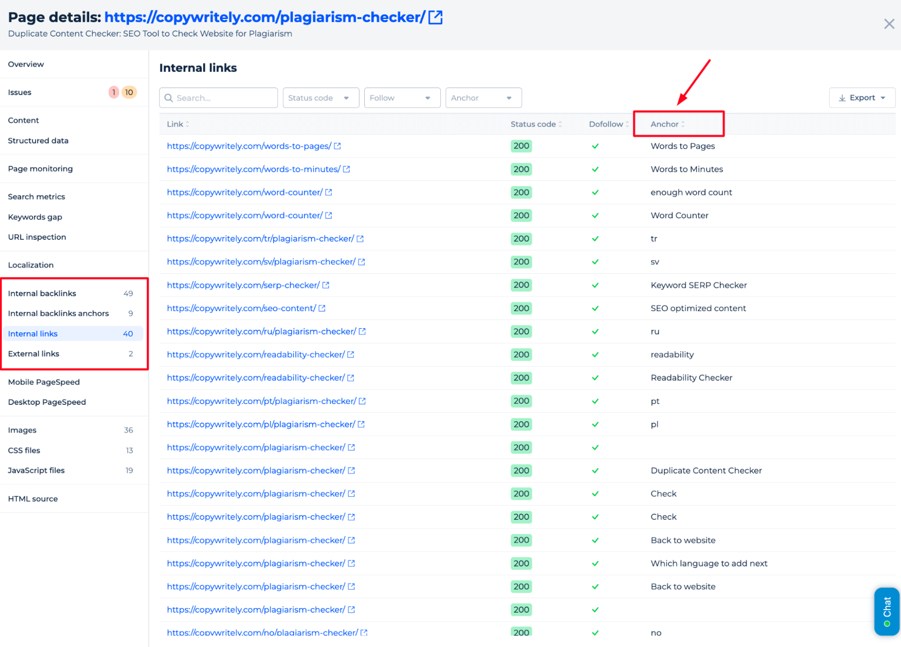This screenshot has height=647, width=901.
Task: Click the 'Which language to add next' anchor
Action: pyautogui.click(x=709, y=563)
